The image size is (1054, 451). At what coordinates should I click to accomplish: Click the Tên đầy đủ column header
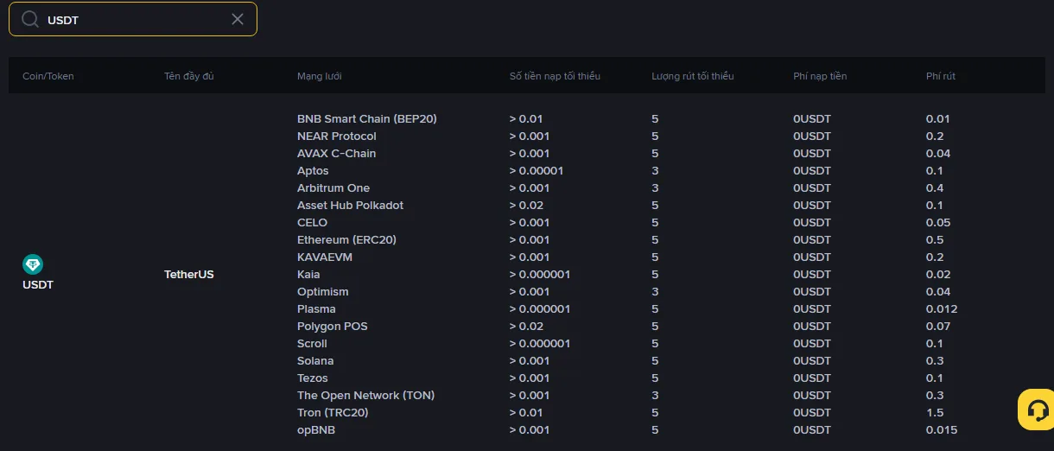(x=189, y=76)
